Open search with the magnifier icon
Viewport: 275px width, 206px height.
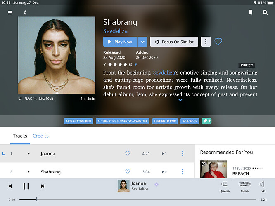pyautogui.click(x=265, y=12)
